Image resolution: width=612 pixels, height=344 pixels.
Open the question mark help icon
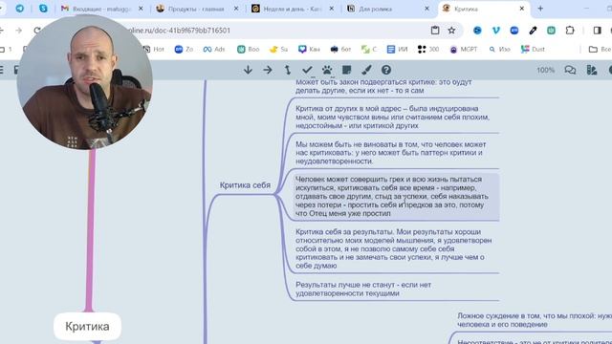click(x=386, y=70)
